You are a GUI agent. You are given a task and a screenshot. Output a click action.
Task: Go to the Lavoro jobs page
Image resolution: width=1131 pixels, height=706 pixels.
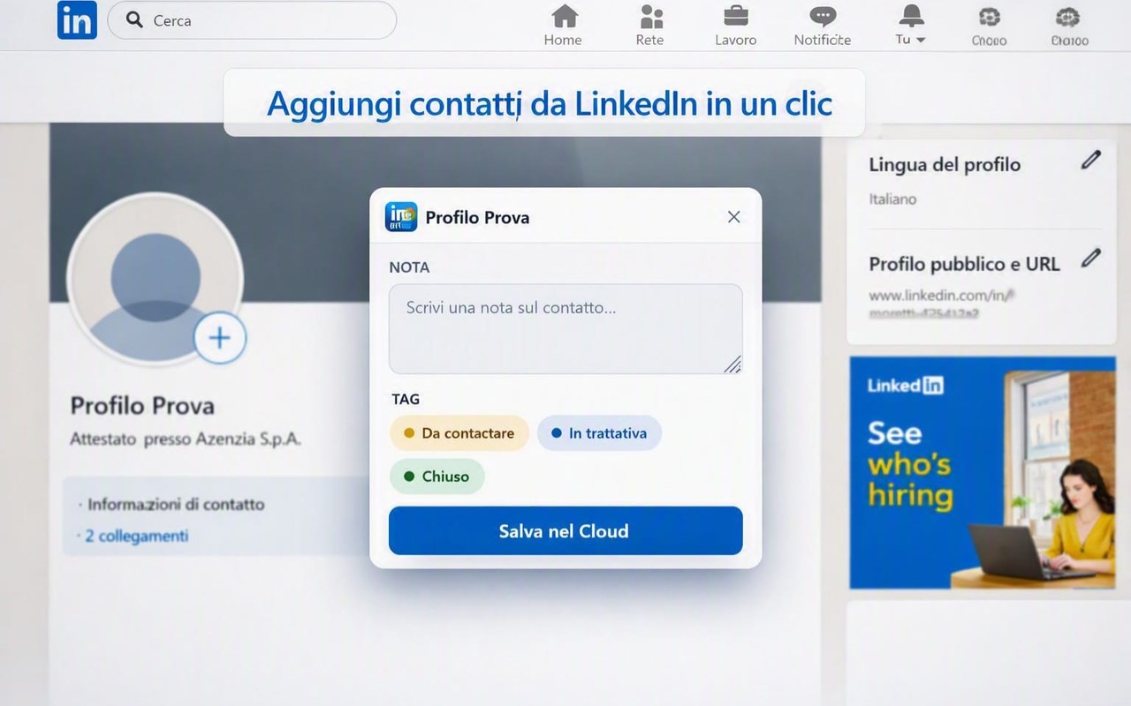[x=735, y=25]
